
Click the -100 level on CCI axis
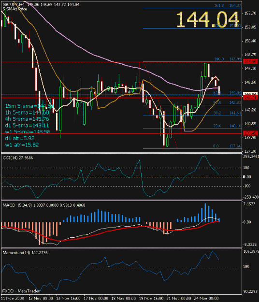(x=246, y=186)
